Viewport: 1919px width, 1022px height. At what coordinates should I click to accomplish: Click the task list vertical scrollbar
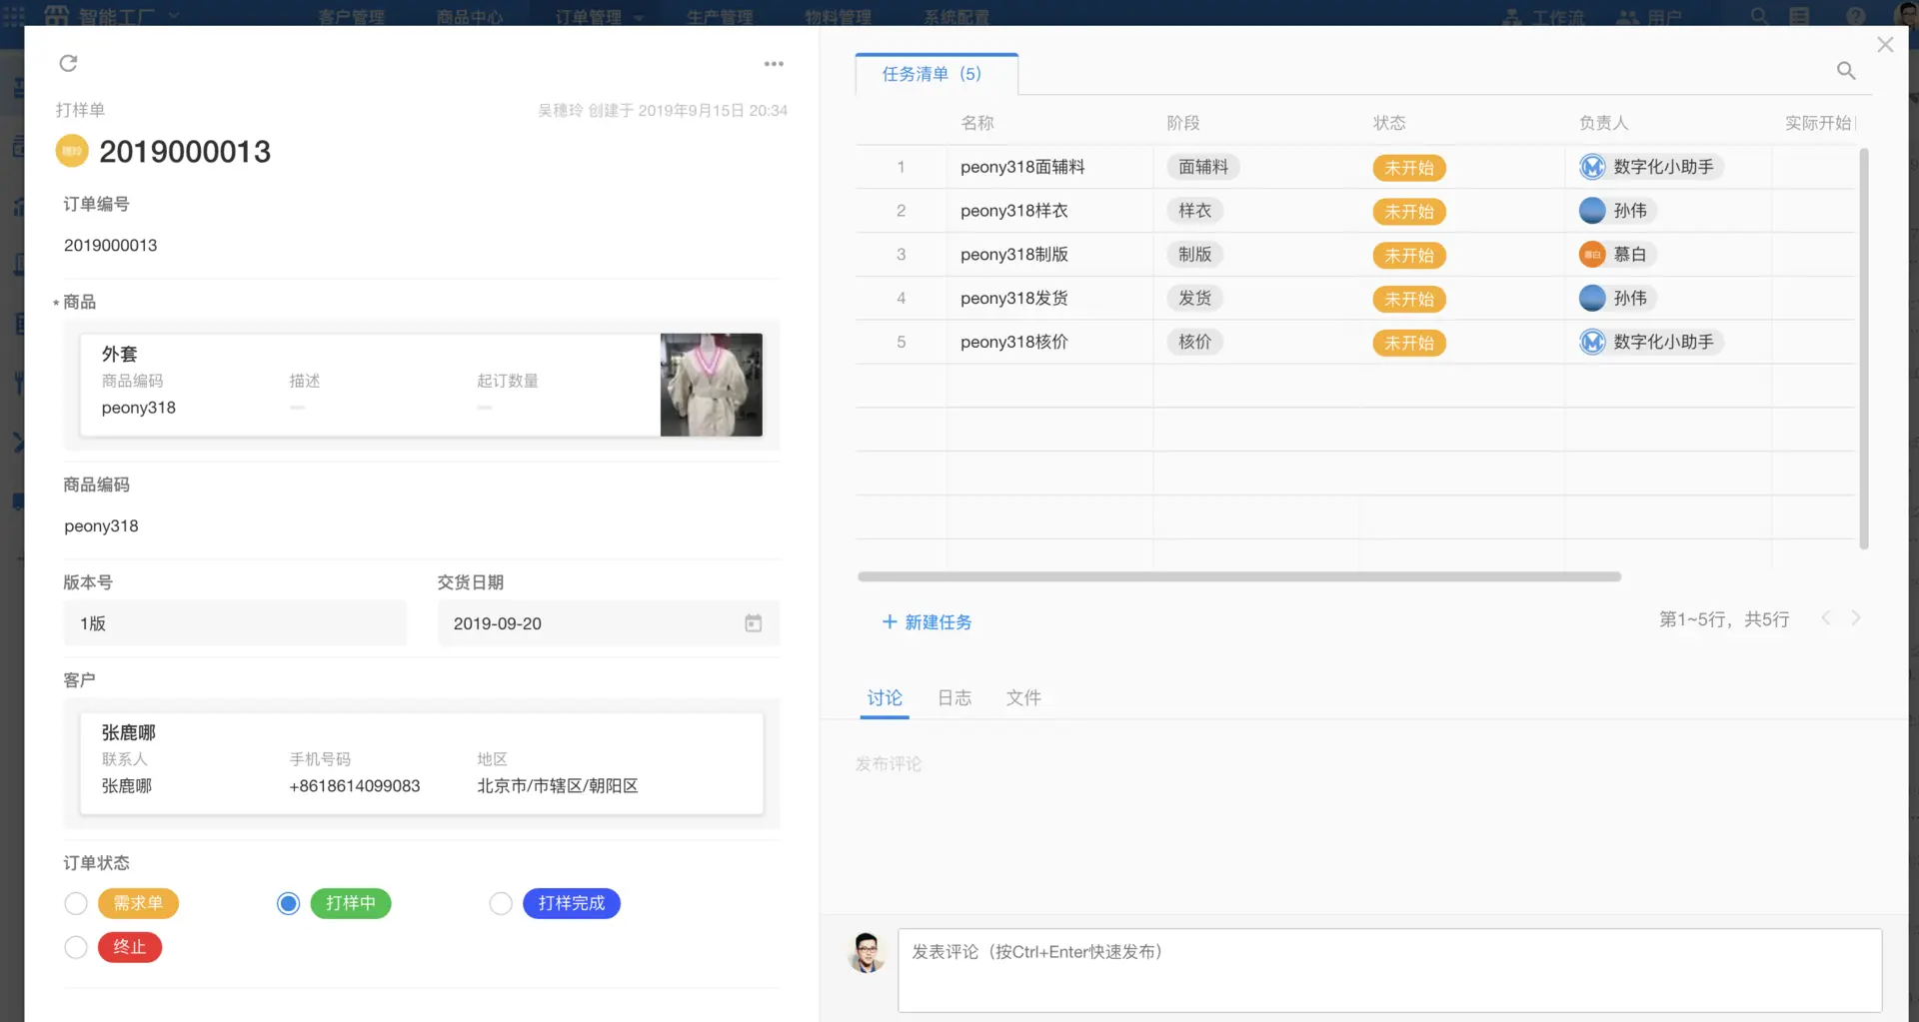(1863, 349)
